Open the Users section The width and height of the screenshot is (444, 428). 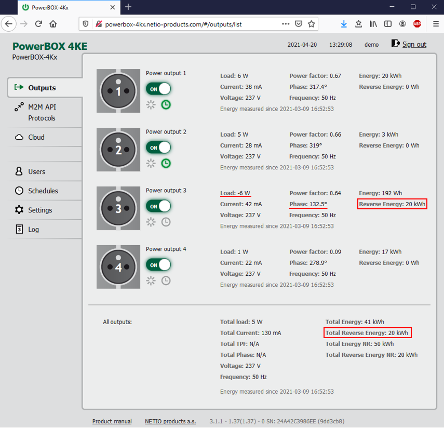click(x=45, y=171)
